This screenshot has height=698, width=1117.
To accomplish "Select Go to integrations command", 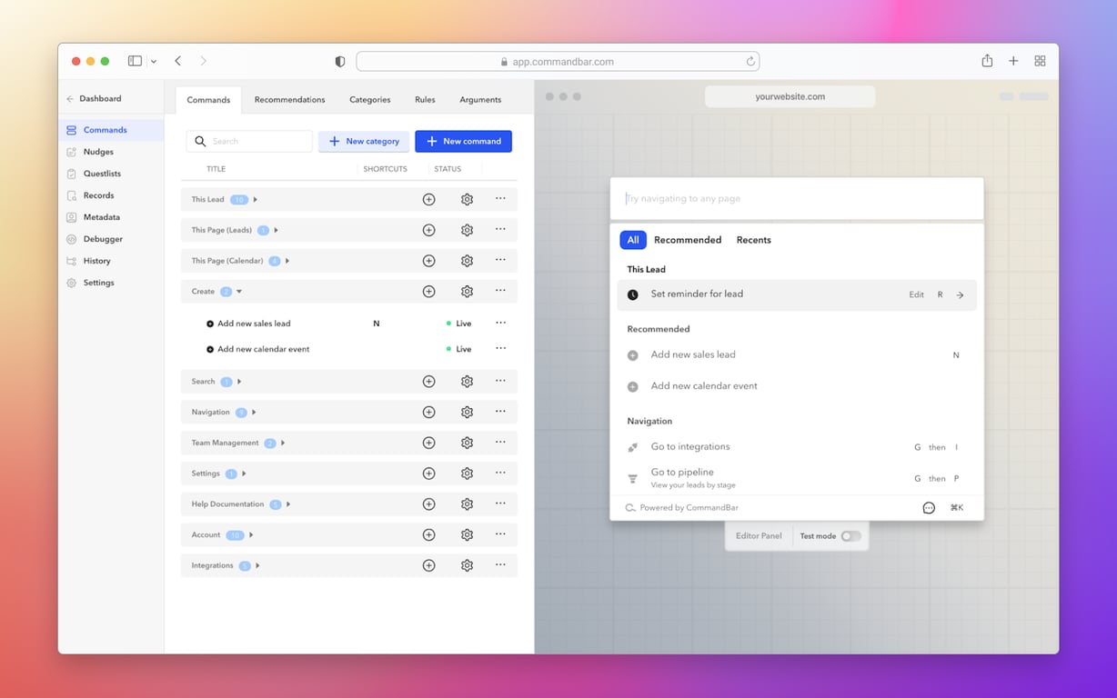I will tap(797, 447).
